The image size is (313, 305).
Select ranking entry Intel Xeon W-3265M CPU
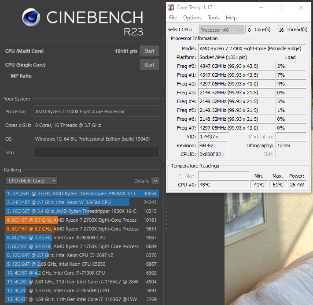click(x=82, y=202)
